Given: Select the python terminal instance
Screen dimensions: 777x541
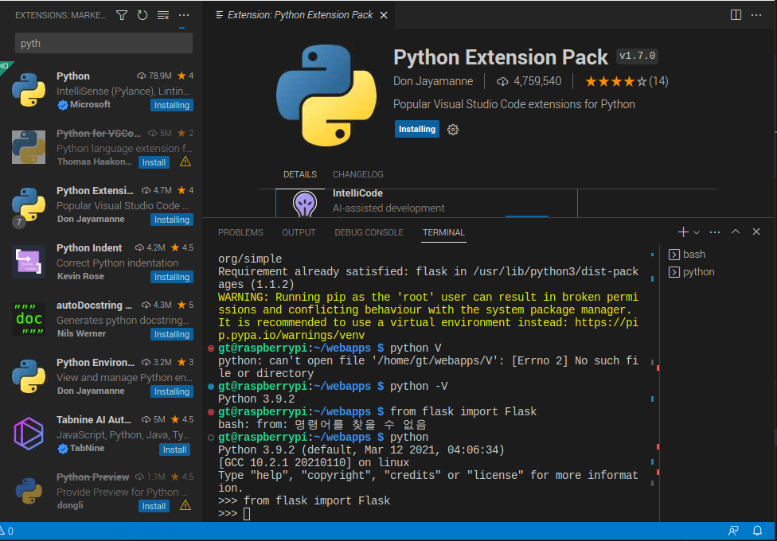Looking at the screenshot, I should click(x=717, y=272).
